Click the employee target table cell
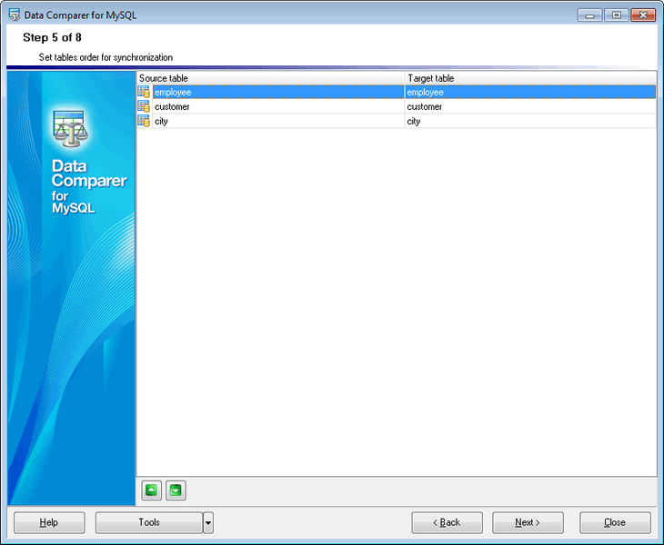Viewport: 664px width, 545px height. click(530, 92)
